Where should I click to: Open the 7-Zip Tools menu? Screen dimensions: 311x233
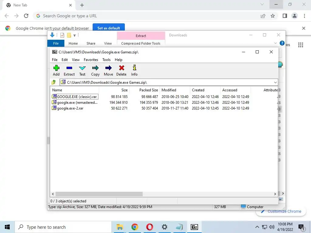pos(106,60)
